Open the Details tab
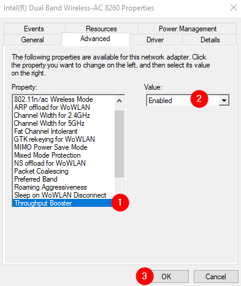Image resolution: width=241 pixels, height=286 pixels. pyautogui.click(x=210, y=40)
